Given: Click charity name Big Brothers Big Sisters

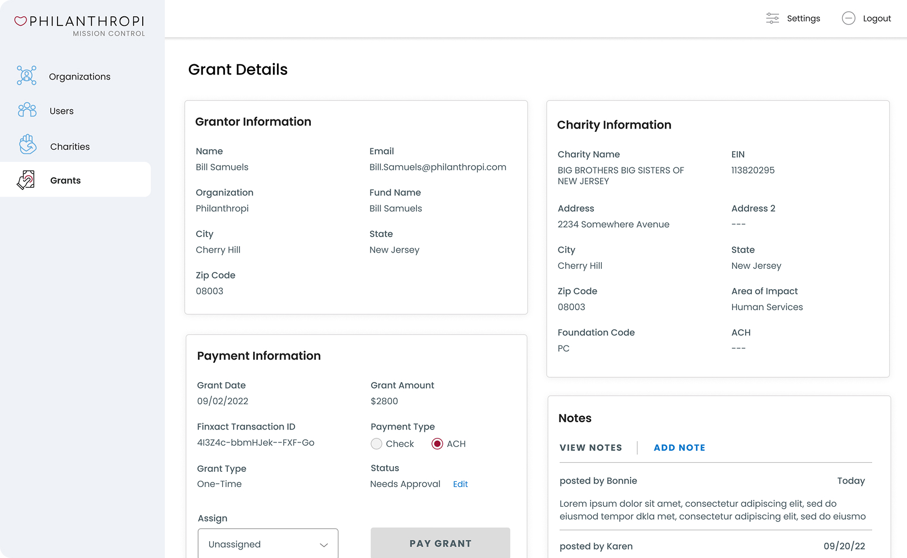Looking at the screenshot, I should coord(620,176).
